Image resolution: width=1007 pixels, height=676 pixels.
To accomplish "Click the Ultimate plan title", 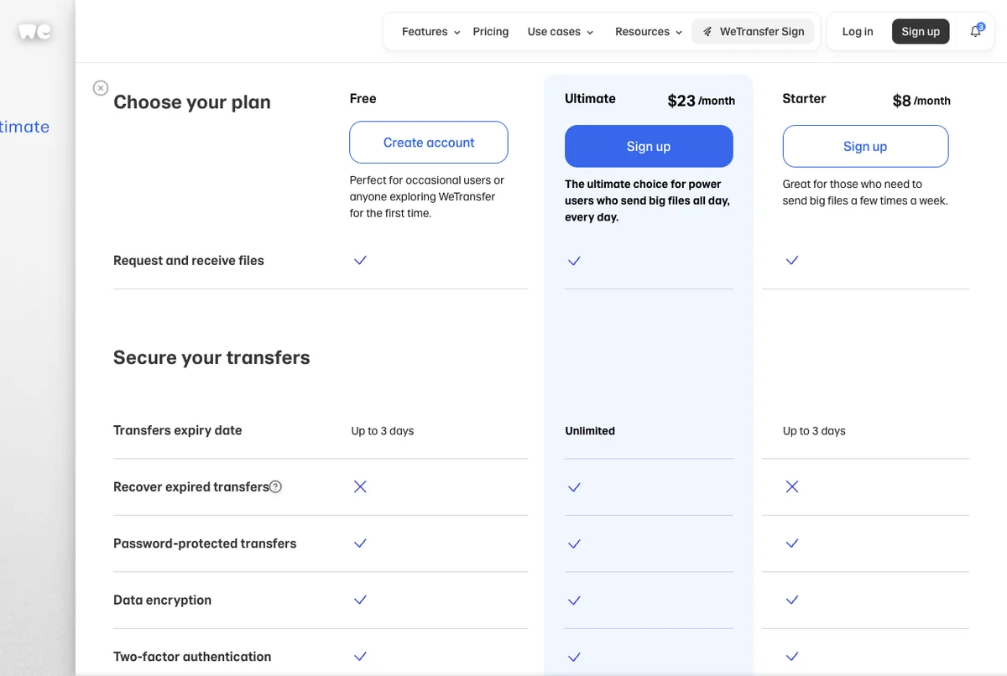I will (x=590, y=99).
